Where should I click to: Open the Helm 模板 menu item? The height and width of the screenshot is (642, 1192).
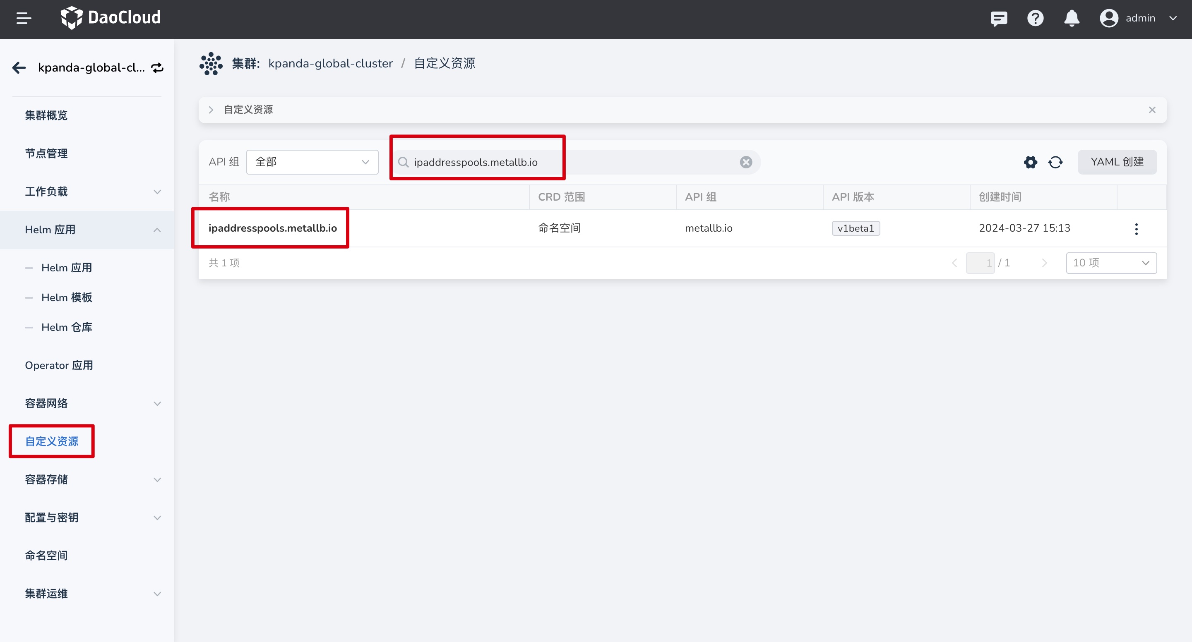67,297
